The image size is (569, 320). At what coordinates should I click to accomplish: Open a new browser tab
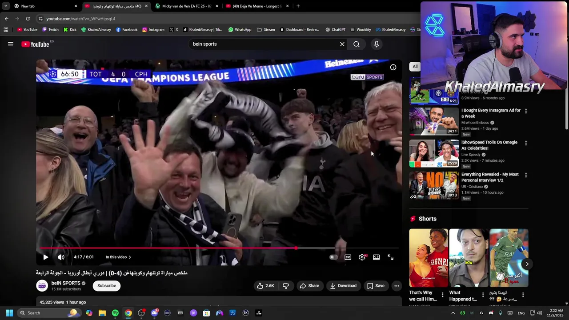[x=298, y=6]
